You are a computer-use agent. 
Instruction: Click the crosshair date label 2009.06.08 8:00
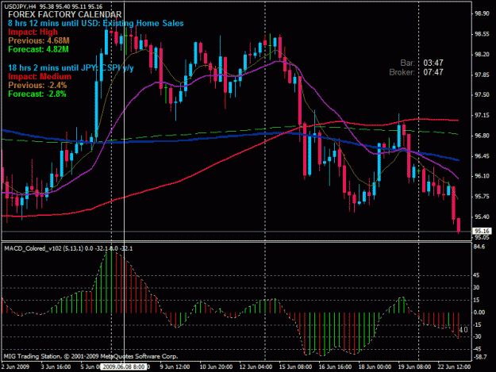[124, 367]
